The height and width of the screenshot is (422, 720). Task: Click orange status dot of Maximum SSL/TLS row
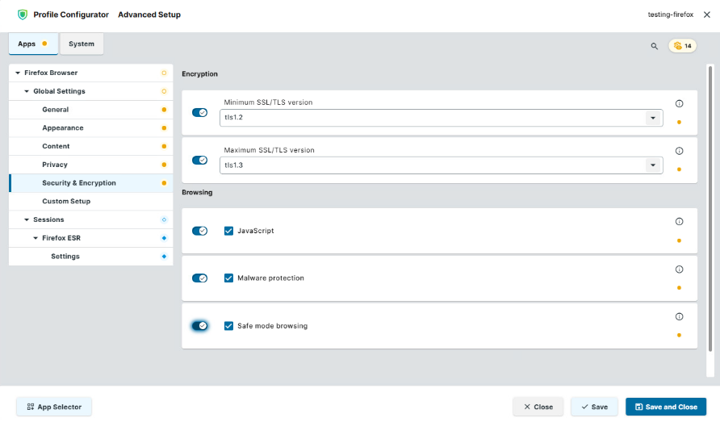coord(679,169)
